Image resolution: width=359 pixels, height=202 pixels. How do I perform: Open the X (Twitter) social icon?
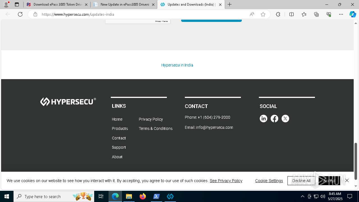coord(285,119)
